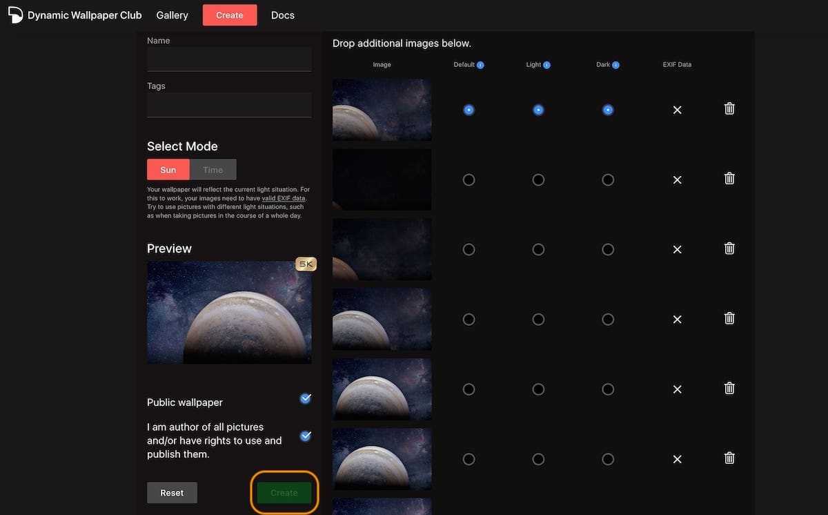Click the 5K badge on the preview
The height and width of the screenshot is (515, 828).
point(306,264)
